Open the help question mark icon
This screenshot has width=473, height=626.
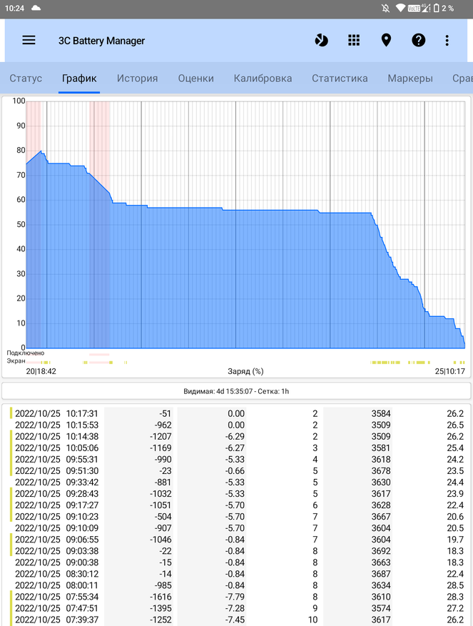coord(418,40)
